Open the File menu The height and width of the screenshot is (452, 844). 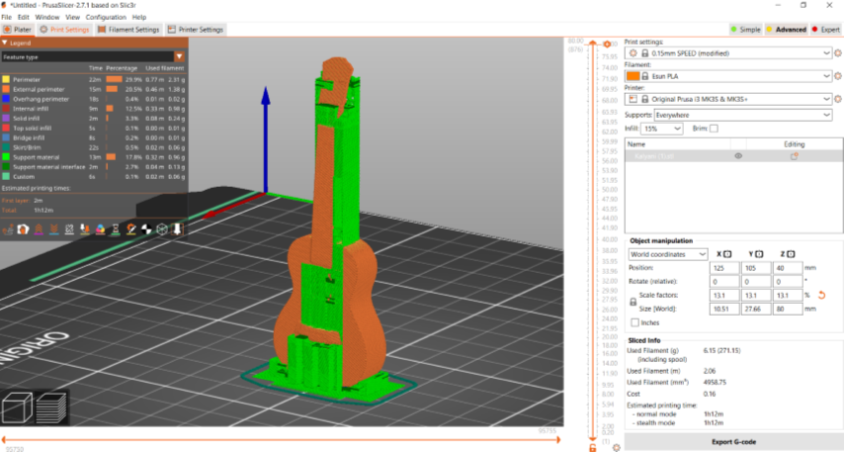click(7, 17)
